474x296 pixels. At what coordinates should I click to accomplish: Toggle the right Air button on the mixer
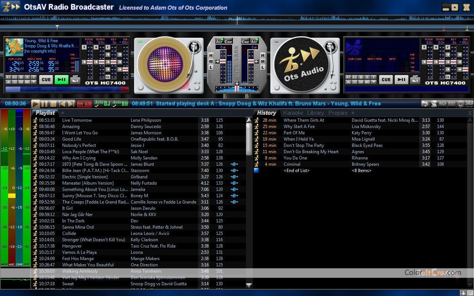coord(254,41)
